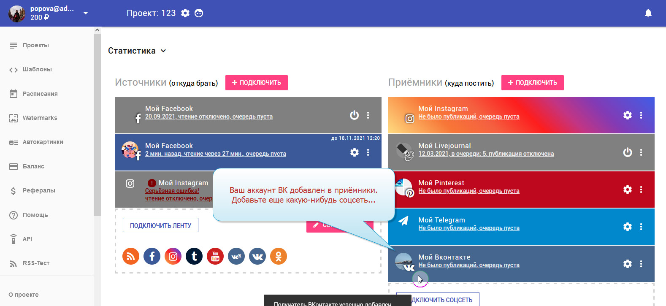
Task: Click the RSS feed source icon
Action: 131,256
